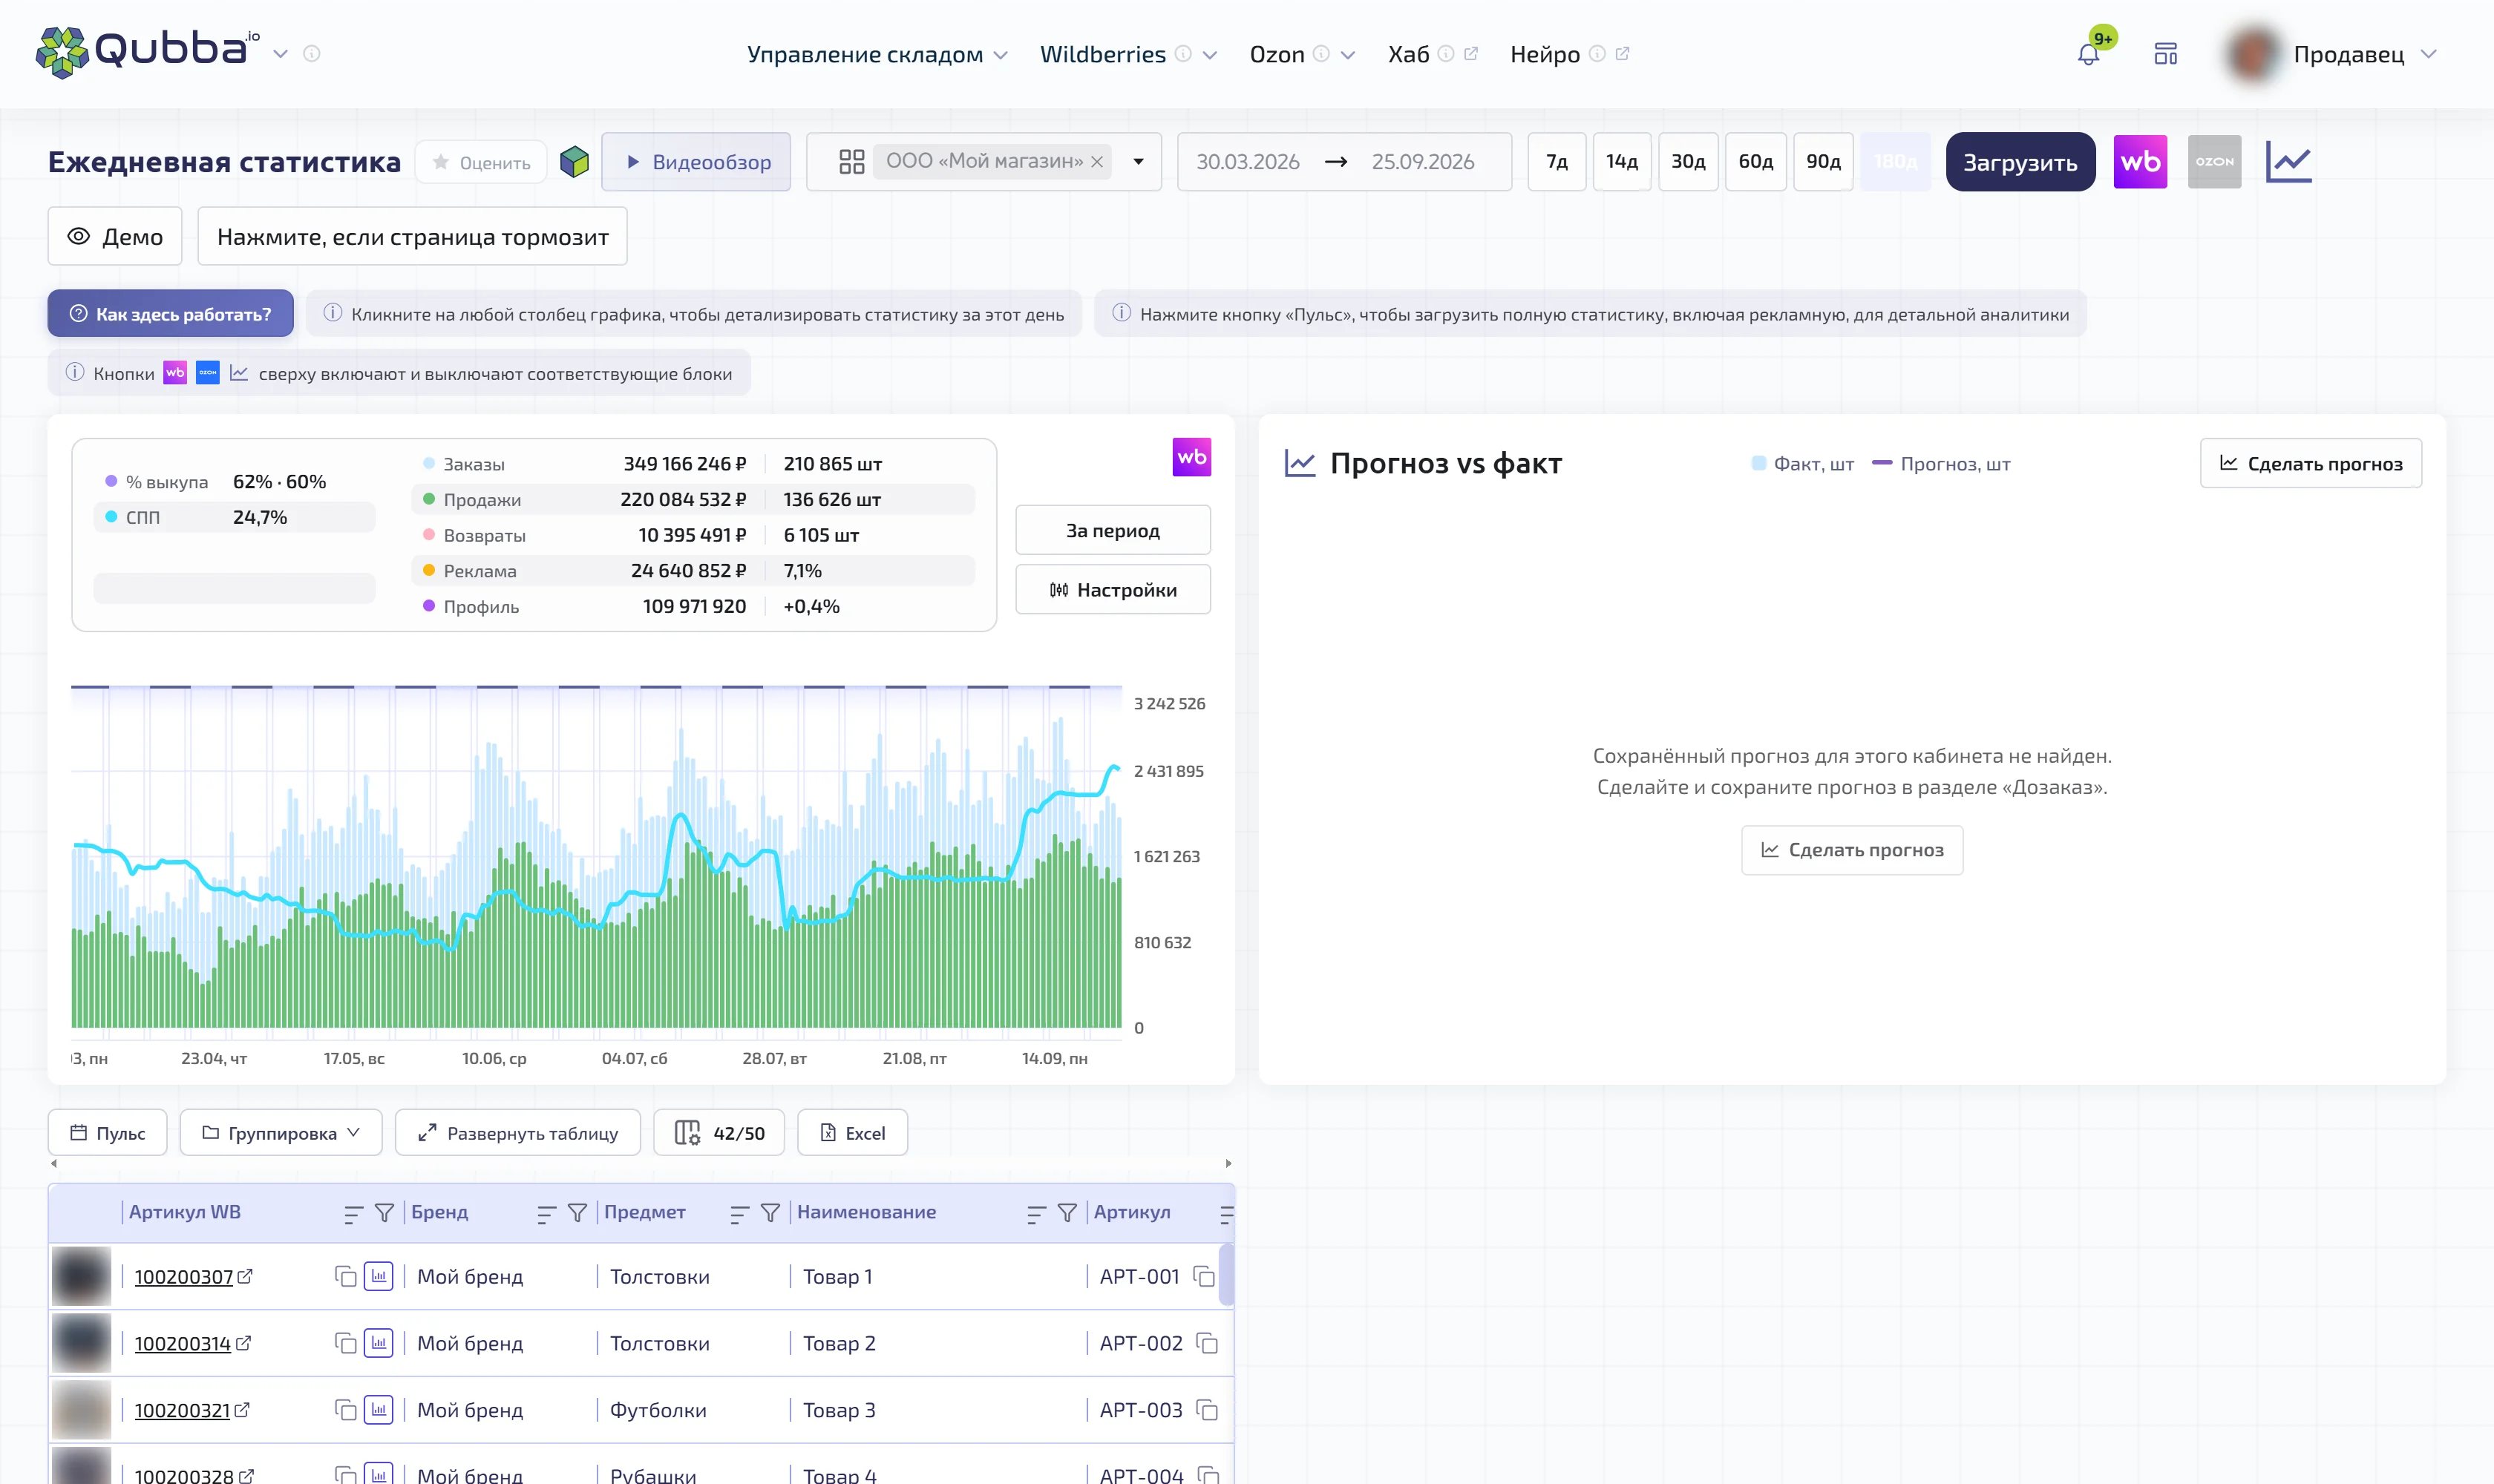The height and width of the screenshot is (1484, 2494).
Task: Select the 7д period
Action: [x=1557, y=162]
